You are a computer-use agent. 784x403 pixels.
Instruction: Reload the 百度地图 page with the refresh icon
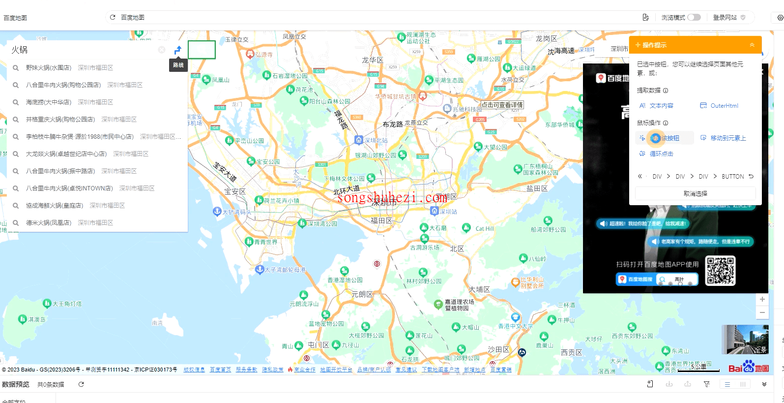[x=113, y=17]
